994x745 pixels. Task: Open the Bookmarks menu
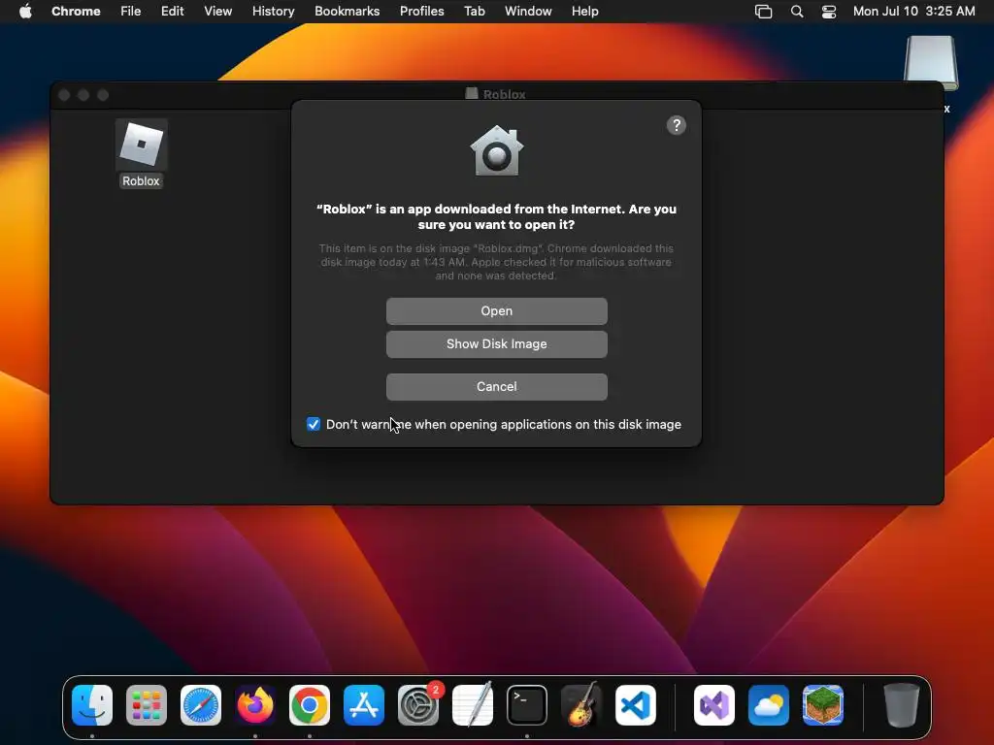(x=347, y=12)
